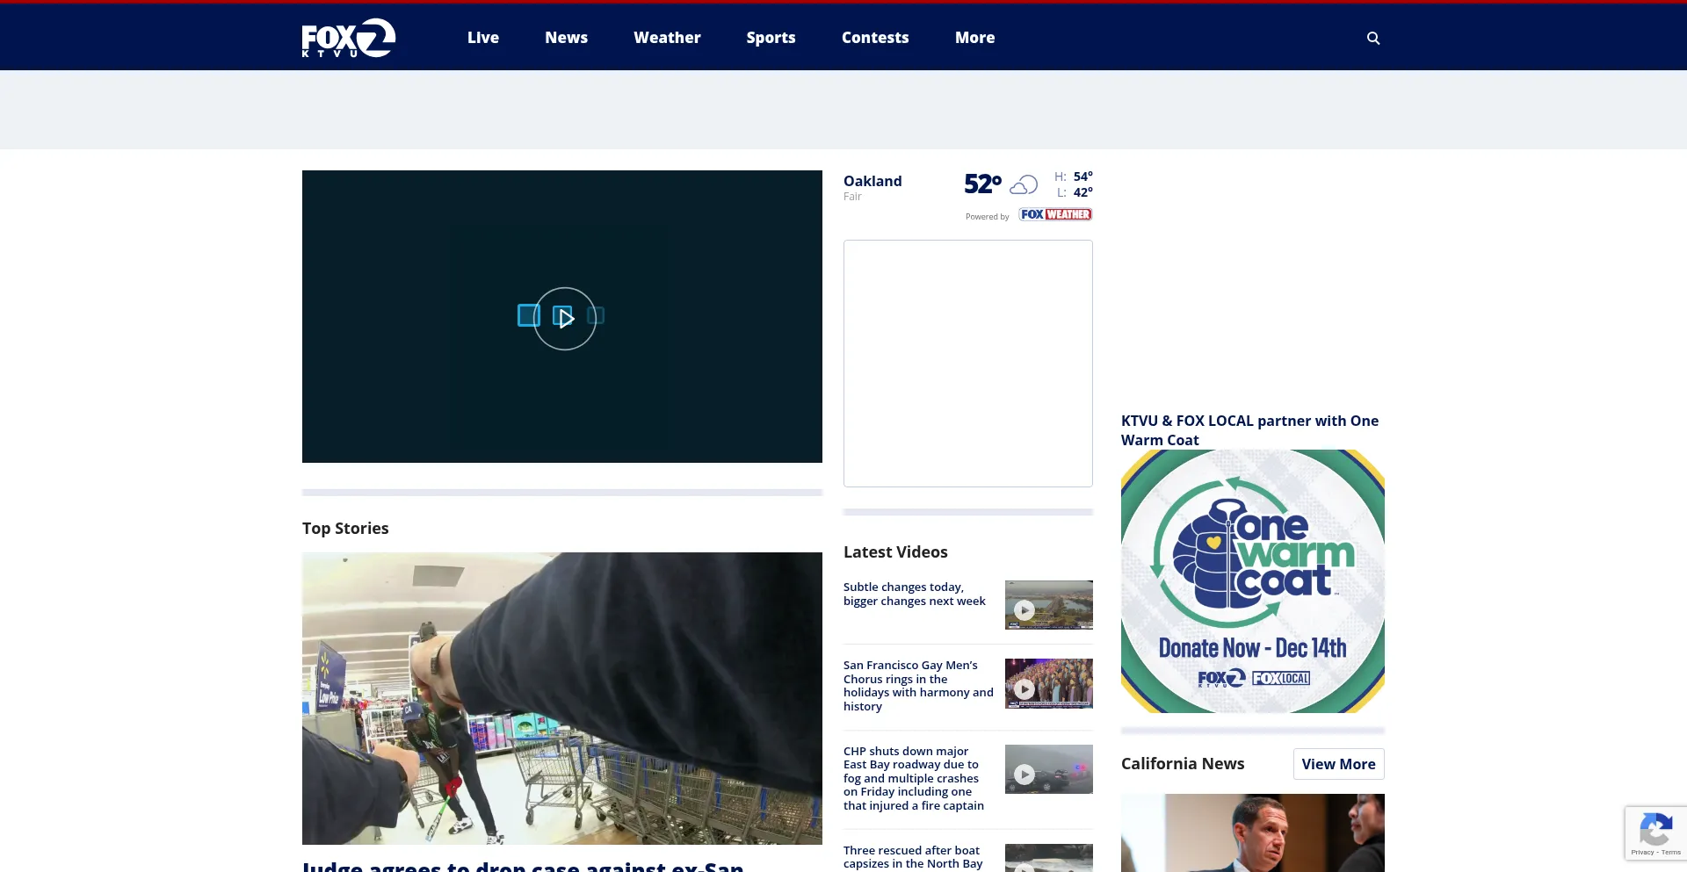Play San Francisco Gay Men's Chorus video
The height and width of the screenshot is (872, 1687).
coord(1048,683)
